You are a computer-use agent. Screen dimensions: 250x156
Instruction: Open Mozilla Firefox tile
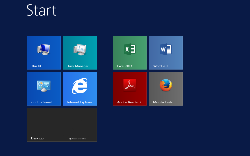[166, 89]
